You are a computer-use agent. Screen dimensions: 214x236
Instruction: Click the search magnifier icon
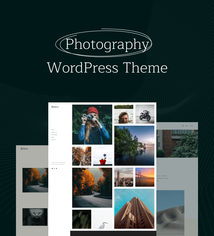click(x=187, y=126)
